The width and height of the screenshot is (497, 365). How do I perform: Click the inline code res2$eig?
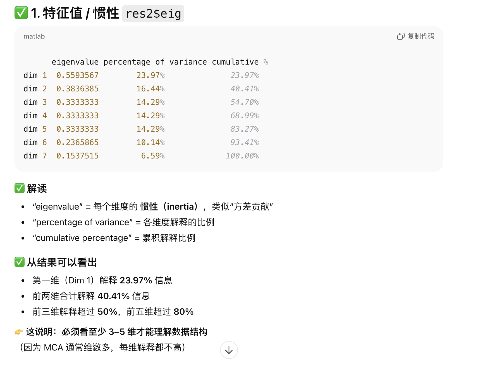(153, 13)
